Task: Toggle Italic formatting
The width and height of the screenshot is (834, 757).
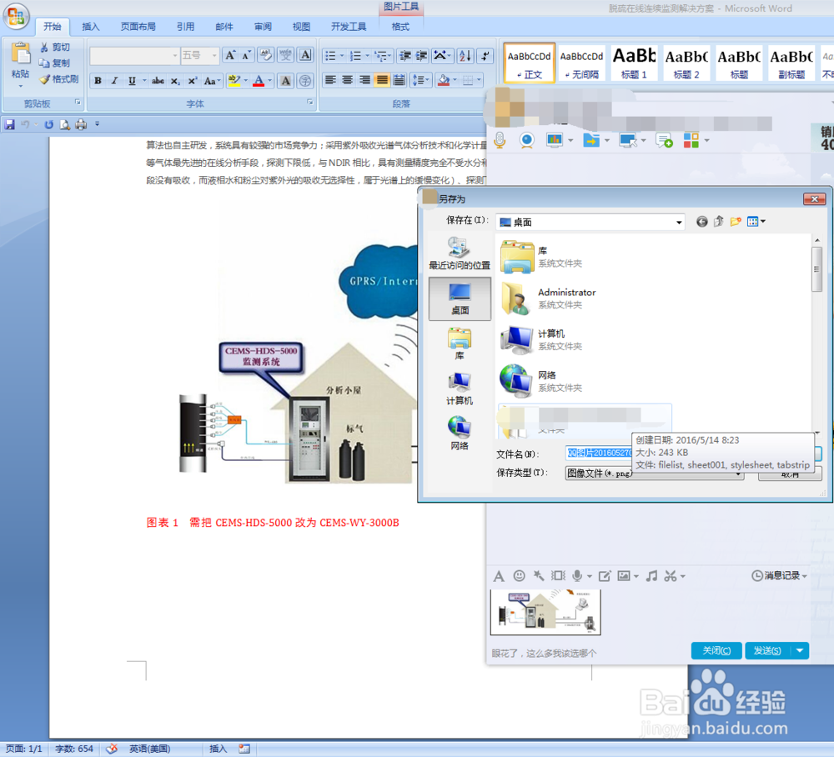Action: coord(114,81)
